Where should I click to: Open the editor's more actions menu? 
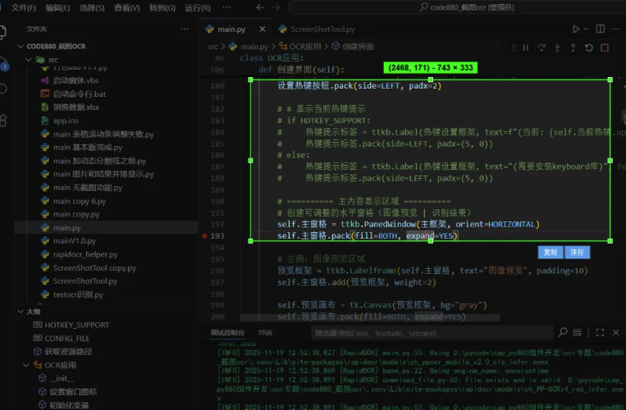pos(616,29)
